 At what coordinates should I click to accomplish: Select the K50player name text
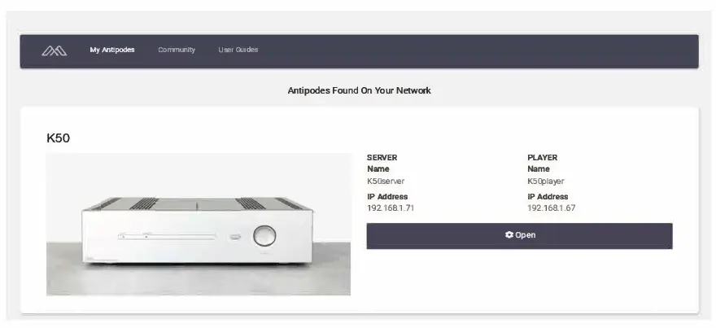(546, 181)
